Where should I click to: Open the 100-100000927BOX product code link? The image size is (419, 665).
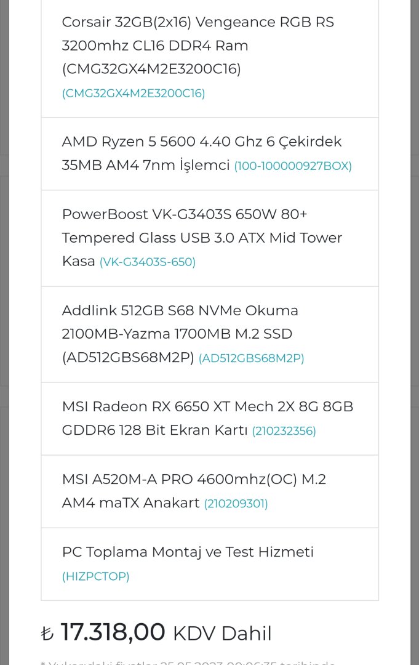click(x=293, y=166)
